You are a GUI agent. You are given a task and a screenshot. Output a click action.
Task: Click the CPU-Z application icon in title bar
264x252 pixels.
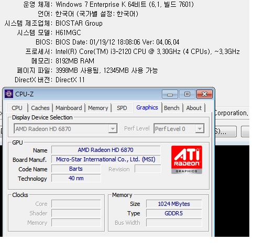tap(9, 94)
